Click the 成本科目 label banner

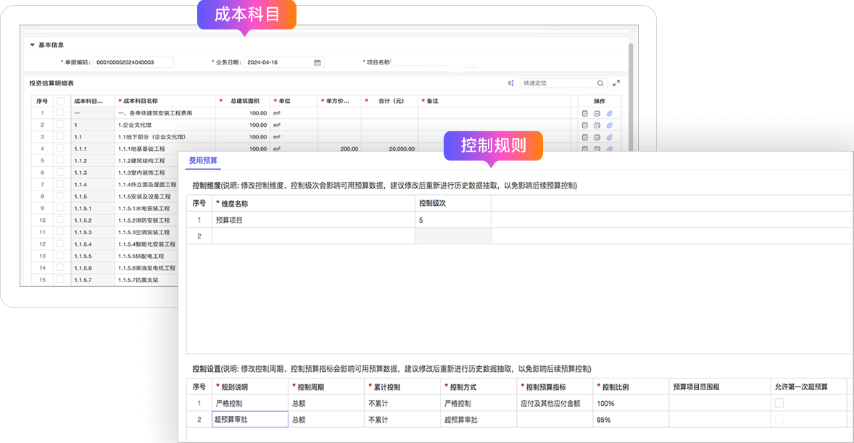pyautogui.click(x=247, y=15)
